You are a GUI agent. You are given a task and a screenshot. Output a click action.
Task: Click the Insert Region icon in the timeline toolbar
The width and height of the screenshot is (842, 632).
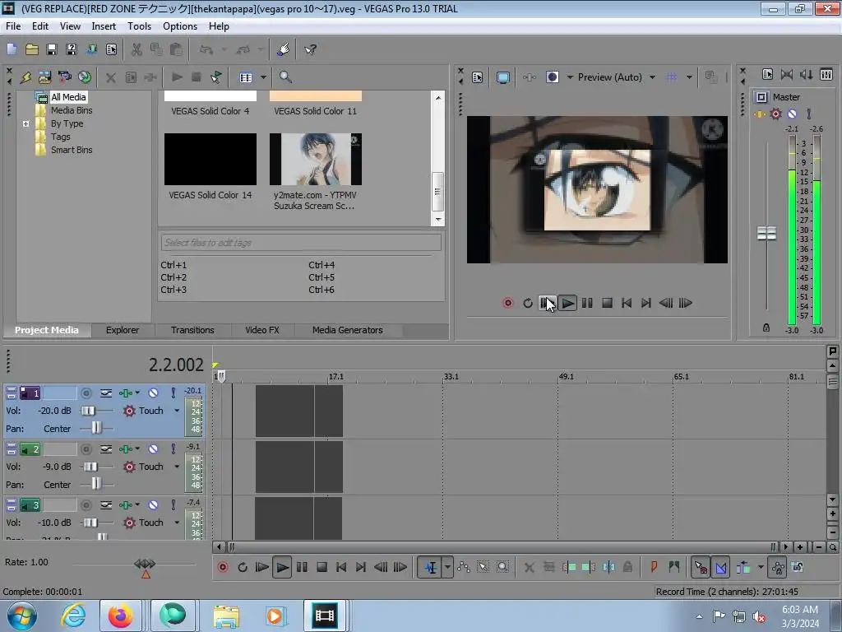tap(674, 567)
